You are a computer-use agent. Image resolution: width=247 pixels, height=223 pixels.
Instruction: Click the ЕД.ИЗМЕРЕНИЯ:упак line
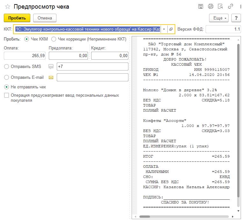(x=176, y=146)
